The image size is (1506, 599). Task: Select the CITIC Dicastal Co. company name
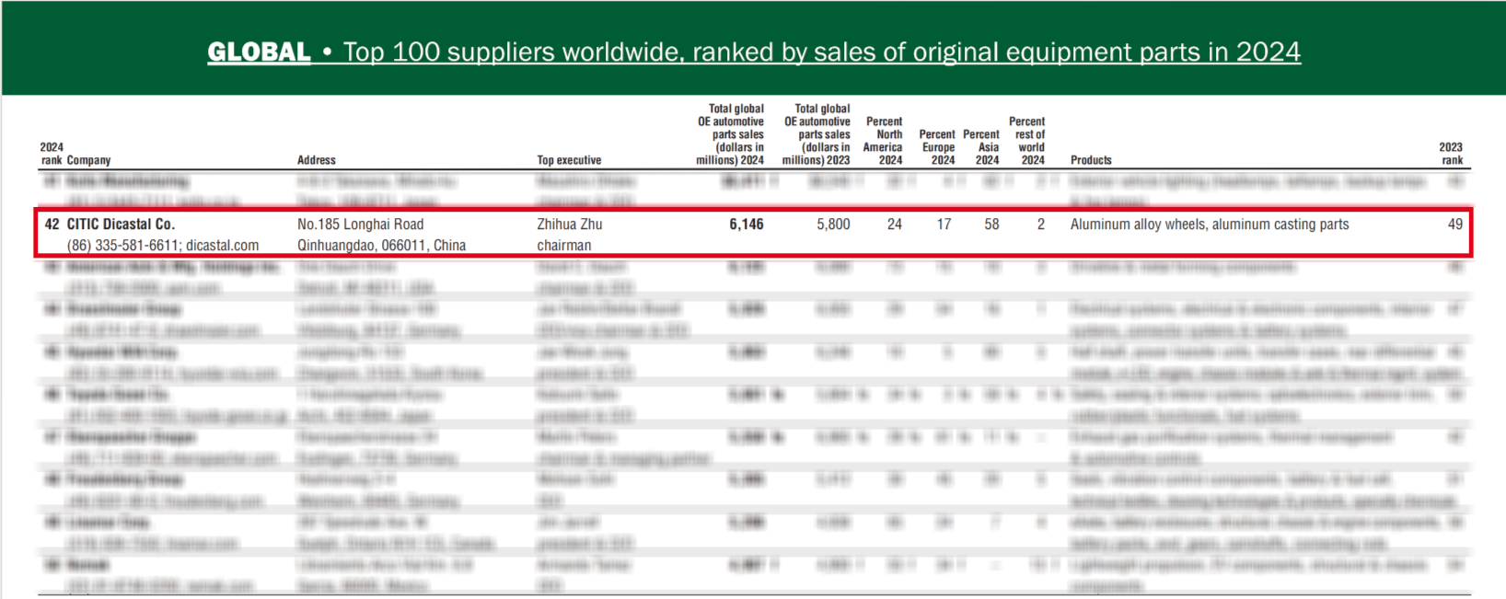(x=121, y=225)
